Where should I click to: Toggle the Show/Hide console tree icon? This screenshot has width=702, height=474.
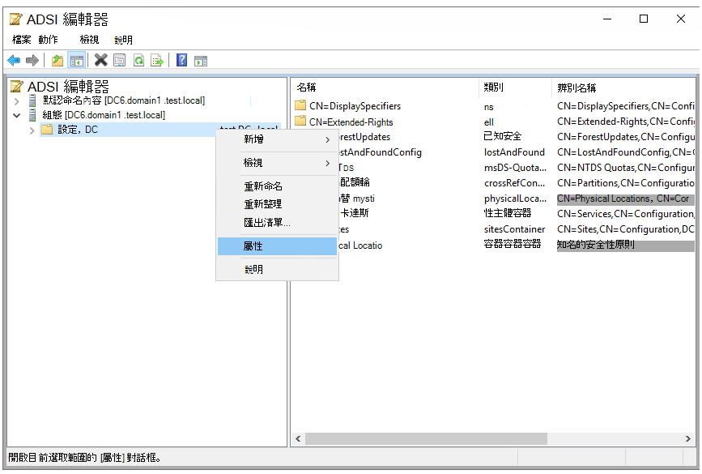point(77,61)
